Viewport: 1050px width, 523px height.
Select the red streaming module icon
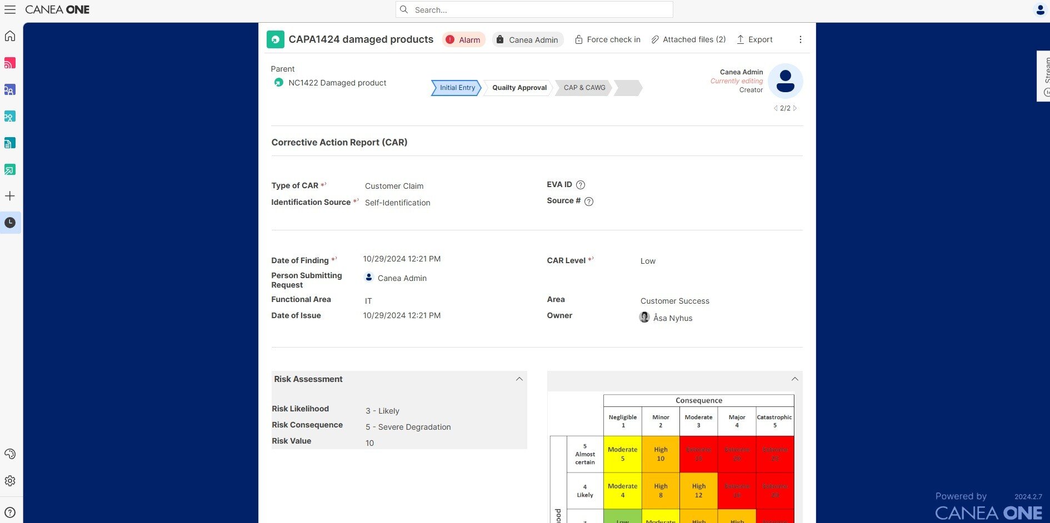9,63
